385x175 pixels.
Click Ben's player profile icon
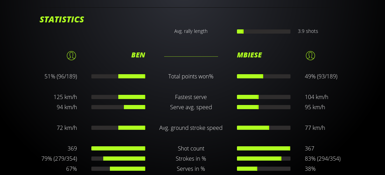[x=71, y=55]
